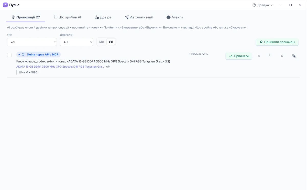Click the Пульс app logo icon
The width and height of the screenshot is (307, 190).
click(x=5, y=5)
